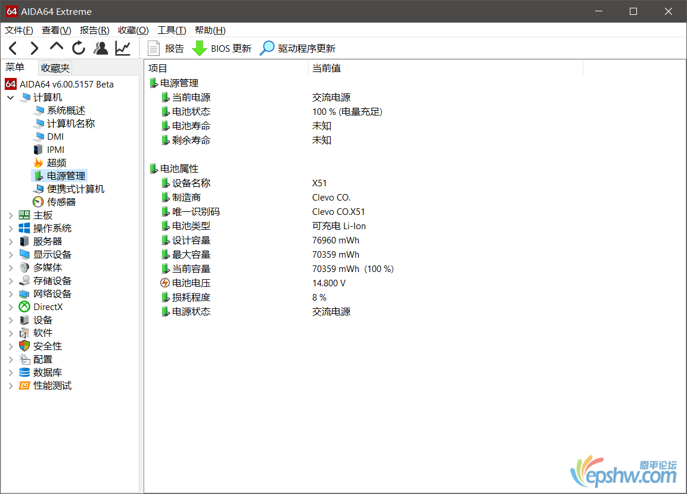Open the 帮助(H) menu

210,30
